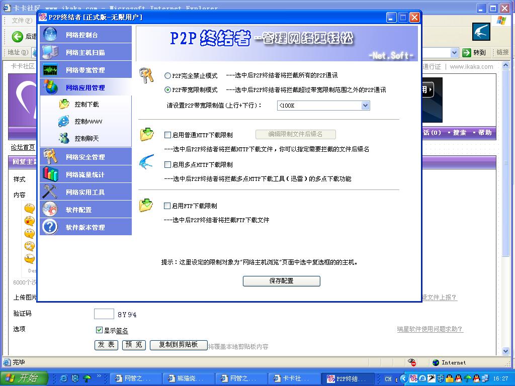Click the 发表 button in the forum page
515x386 pixels.
pos(106,345)
